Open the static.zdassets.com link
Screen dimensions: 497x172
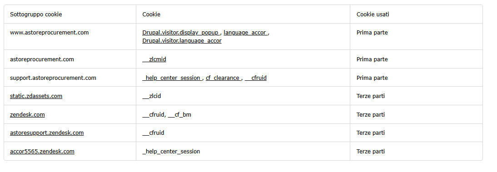36,96
